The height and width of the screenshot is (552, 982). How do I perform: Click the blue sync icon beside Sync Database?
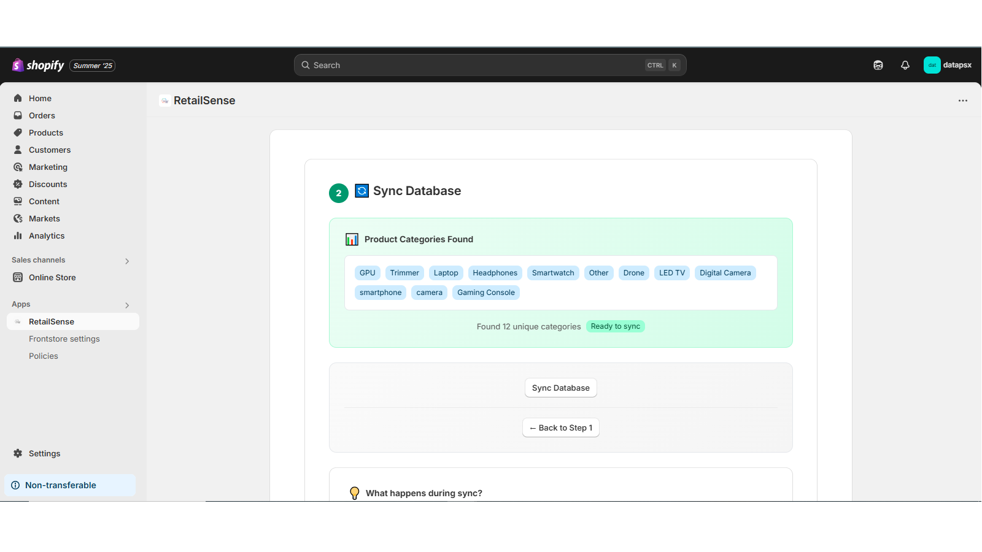(362, 191)
